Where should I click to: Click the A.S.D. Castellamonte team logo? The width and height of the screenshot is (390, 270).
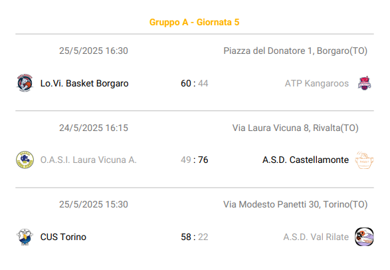(364, 160)
